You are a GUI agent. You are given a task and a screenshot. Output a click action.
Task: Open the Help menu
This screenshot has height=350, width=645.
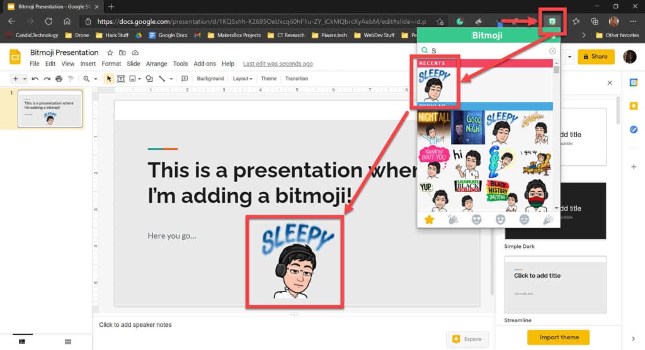[x=228, y=64]
